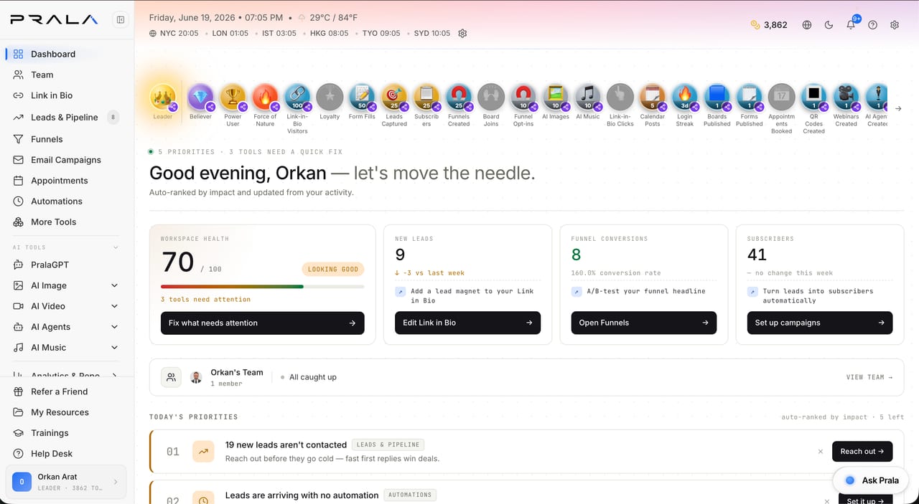Select the AI Music note badge

(x=588, y=97)
